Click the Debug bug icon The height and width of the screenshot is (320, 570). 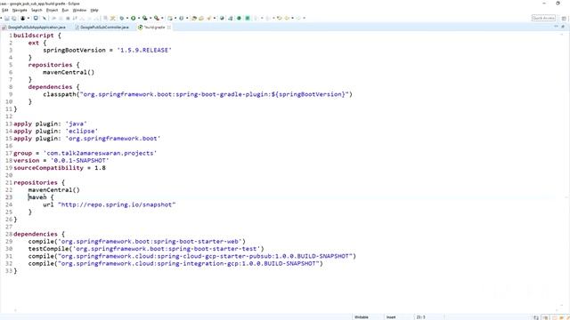122,18
